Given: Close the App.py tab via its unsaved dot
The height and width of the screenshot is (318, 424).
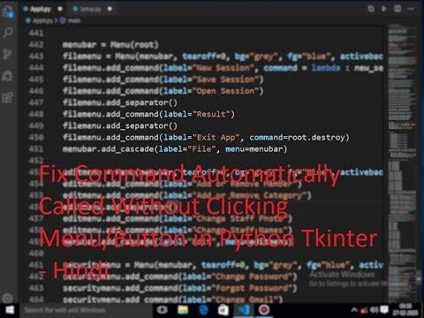Looking at the screenshot, I should coord(60,9).
